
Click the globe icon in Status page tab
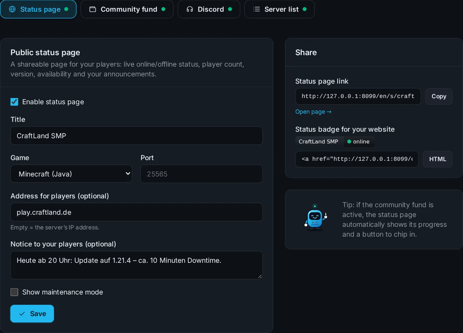tap(12, 9)
